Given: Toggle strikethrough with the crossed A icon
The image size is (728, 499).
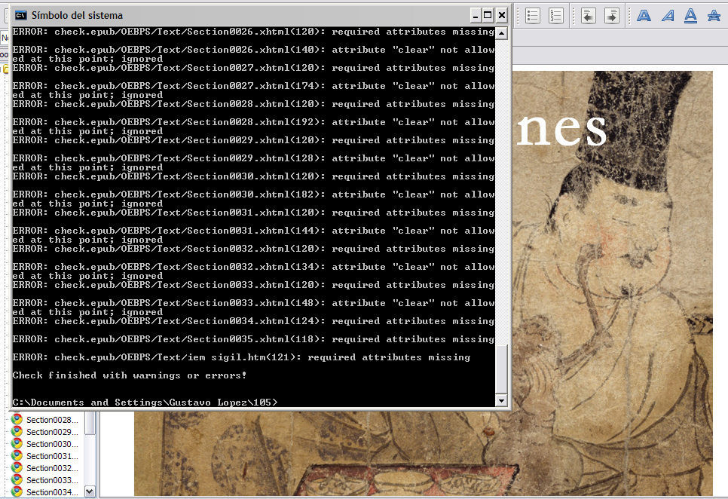Looking at the screenshot, I should 714,16.
